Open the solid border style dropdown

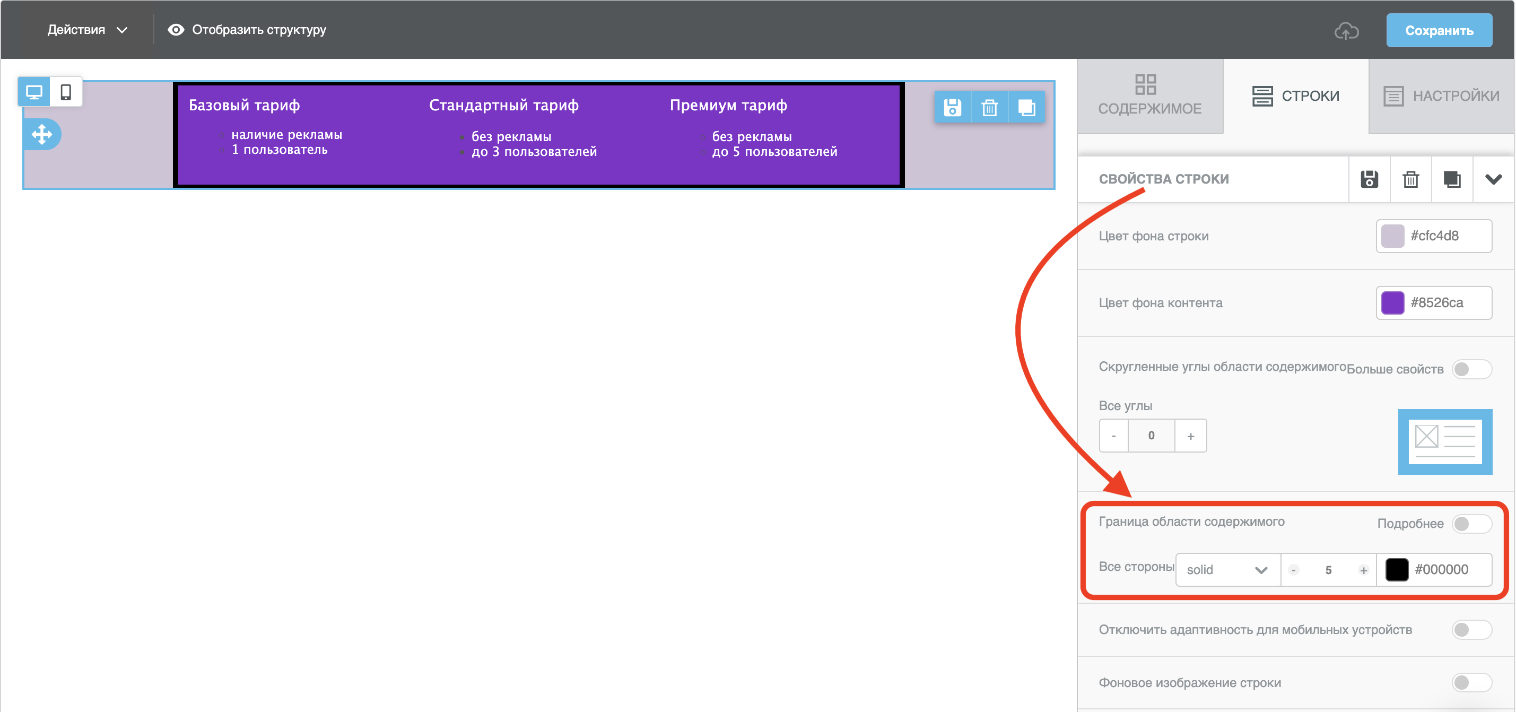1227,570
